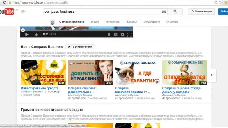The image size is (228, 128).
Task: Open Доверить ли управление video thumbnail
Action: (x=90, y=73)
